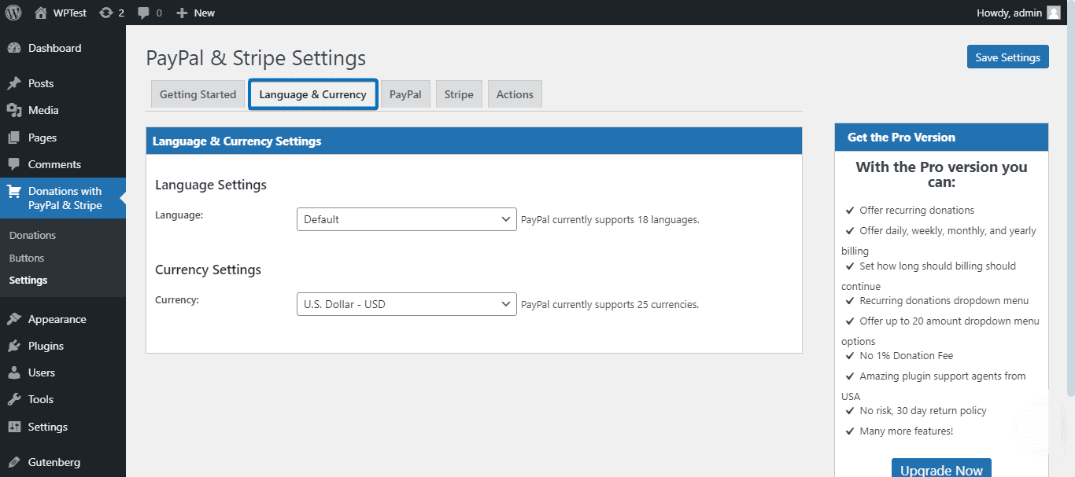Click the Plugins plug icon

14,346
